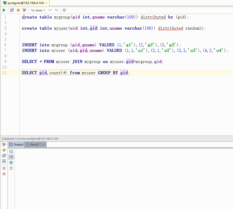The height and width of the screenshot is (209, 233).
Task: Switch to the Output tab
Action: tap(16, 144)
